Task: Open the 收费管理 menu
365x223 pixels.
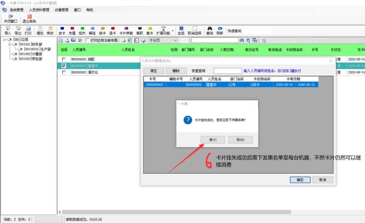Action: [61, 10]
